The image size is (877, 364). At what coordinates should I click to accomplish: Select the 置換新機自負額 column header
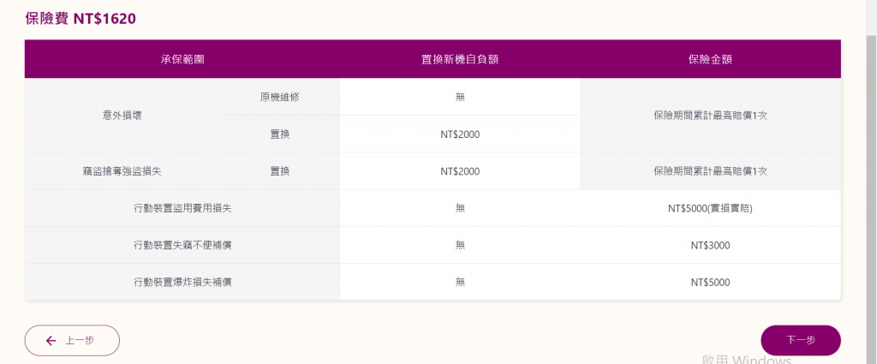pos(460,59)
